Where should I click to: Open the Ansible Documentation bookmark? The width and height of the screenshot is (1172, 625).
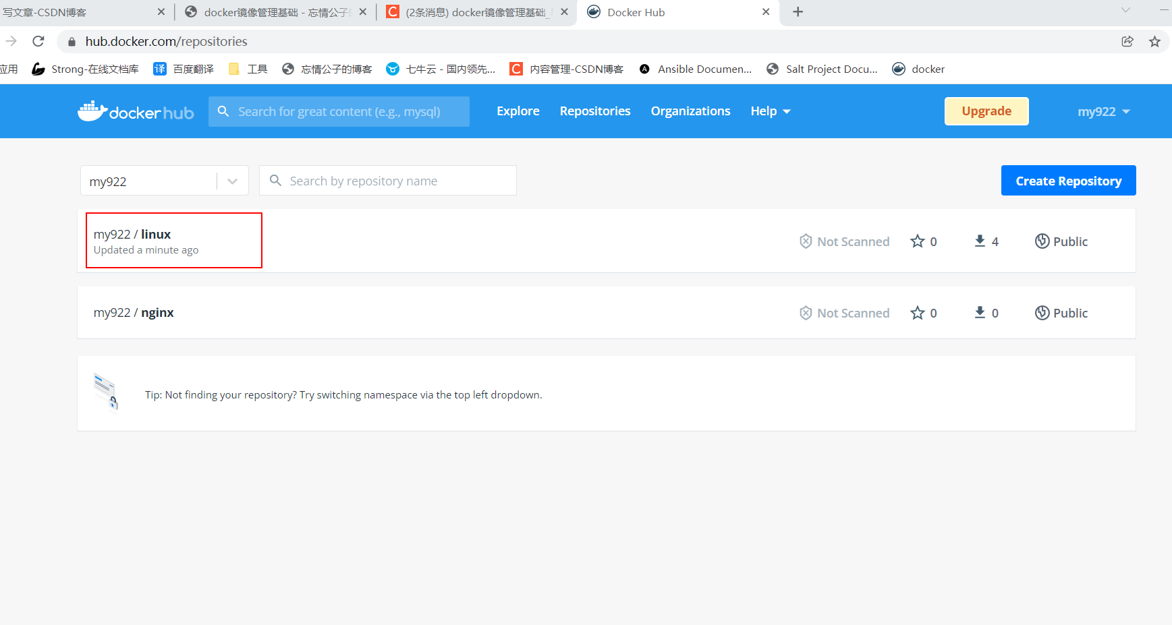695,69
